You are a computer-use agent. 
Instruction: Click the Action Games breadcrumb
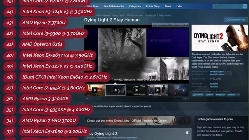103,16
